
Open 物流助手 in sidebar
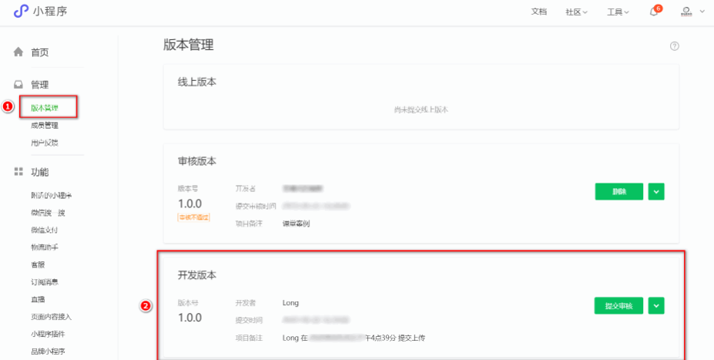point(45,247)
